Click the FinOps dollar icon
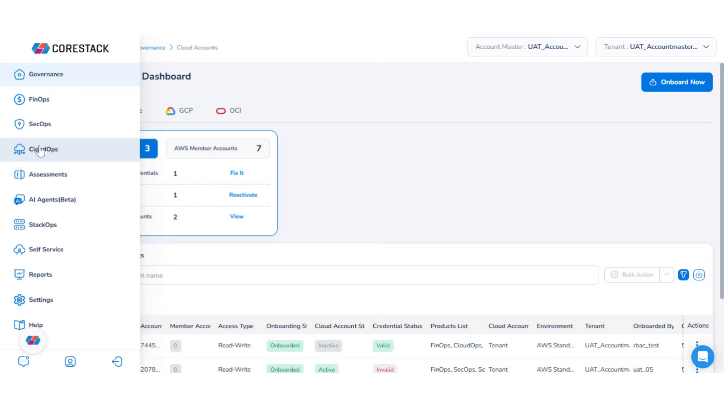Viewport: 724px width, 407px height. tap(19, 99)
